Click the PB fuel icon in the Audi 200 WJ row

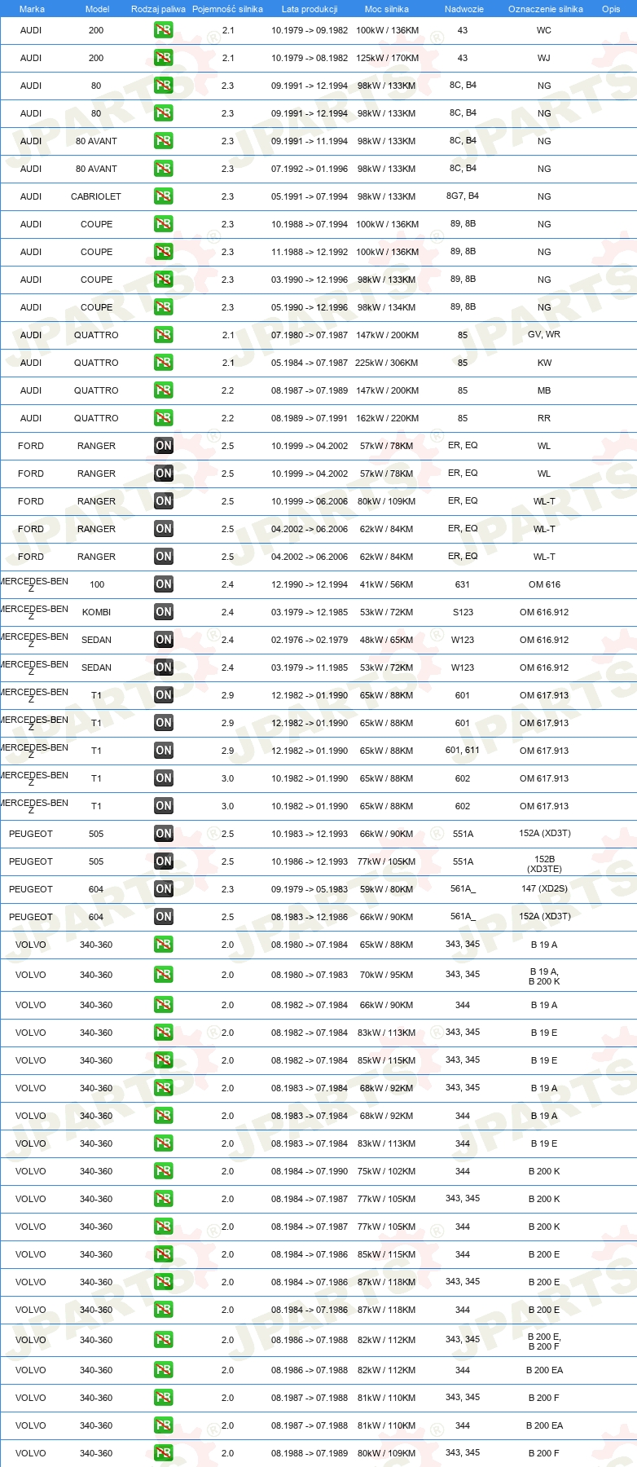click(164, 58)
